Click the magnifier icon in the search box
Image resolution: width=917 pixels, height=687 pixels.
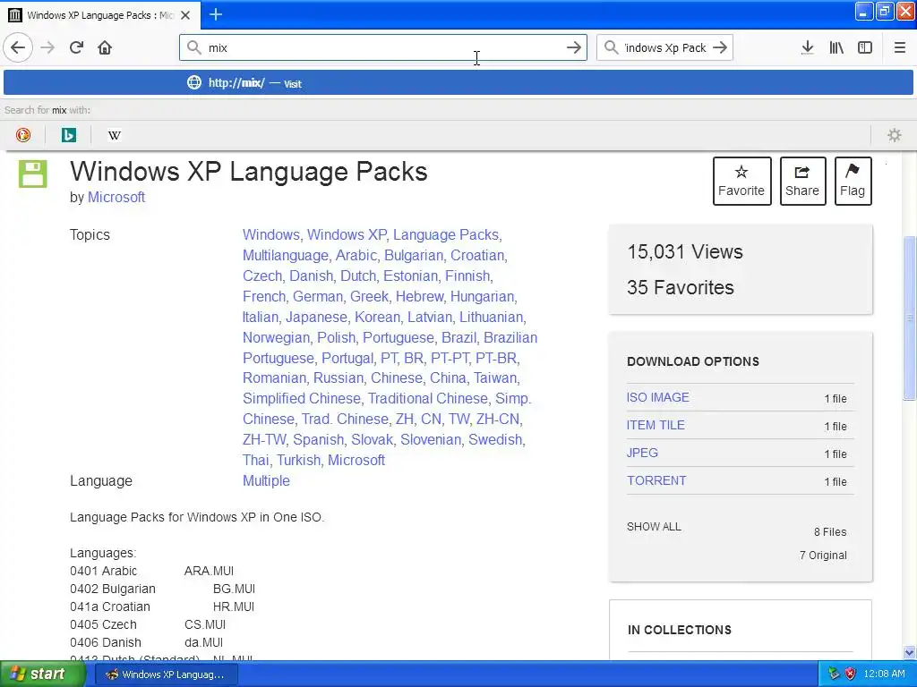(611, 47)
